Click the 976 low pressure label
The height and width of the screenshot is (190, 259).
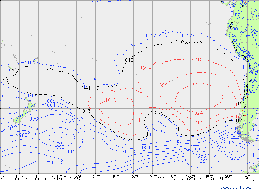pyautogui.click(x=235, y=158)
